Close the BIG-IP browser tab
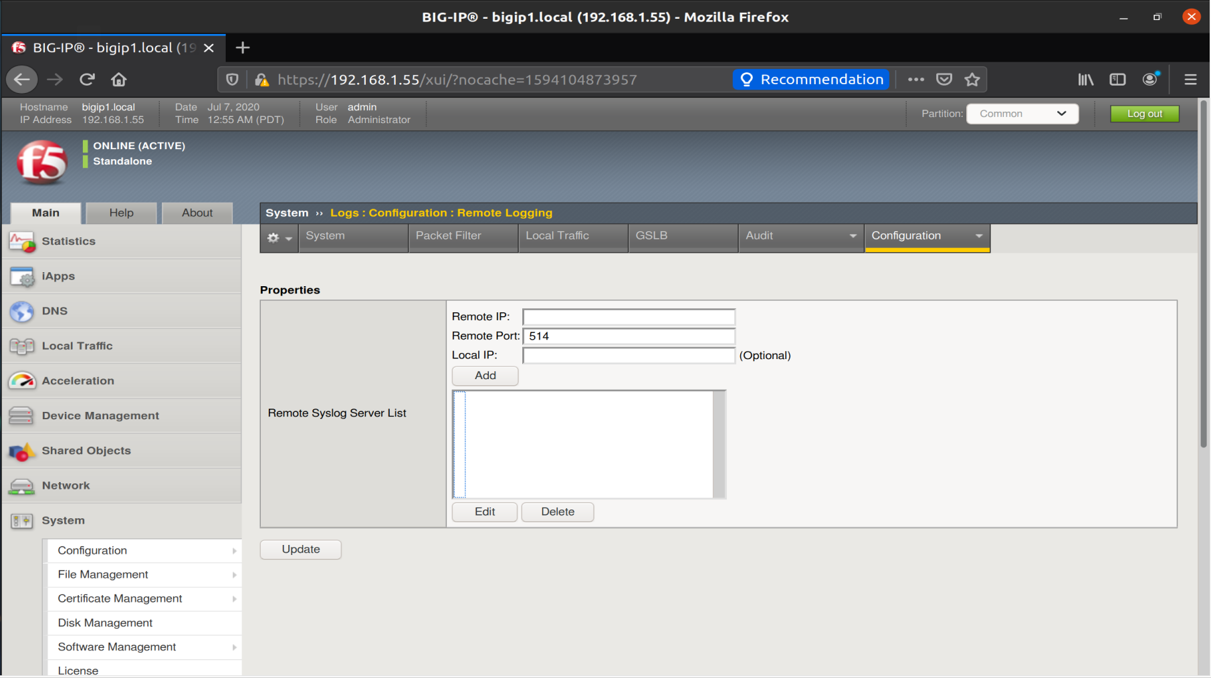Screen dimensions: 1211x678 (209, 48)
